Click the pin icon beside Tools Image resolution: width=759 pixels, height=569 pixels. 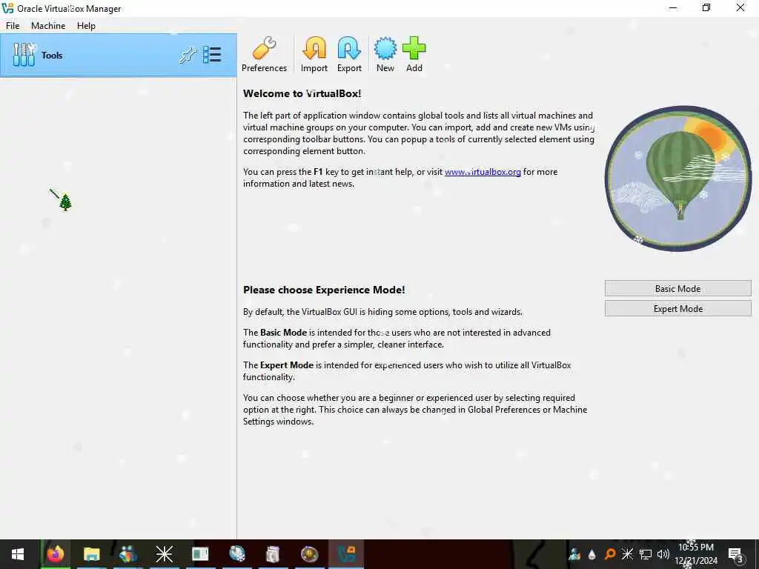pos(188,55)
